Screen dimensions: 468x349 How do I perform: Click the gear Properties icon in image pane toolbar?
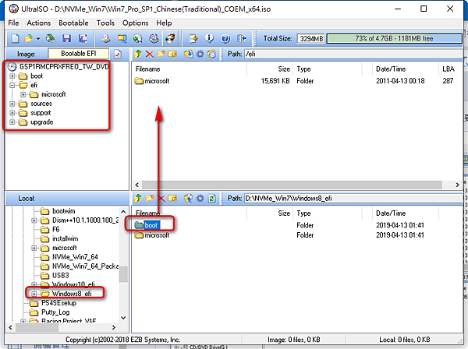(200, 54)
